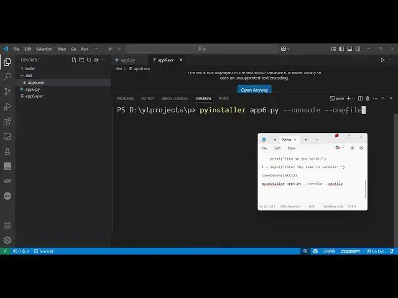Open the Explorer view in activity bar
Image resolution: width=398 pixels, height=298 pixels.
[7, 62]
